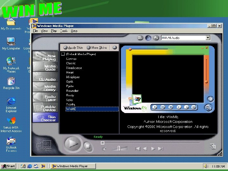The image size is (228, 171).
Task: Select the Canvas skin
Action: click(x=71, y=59)
